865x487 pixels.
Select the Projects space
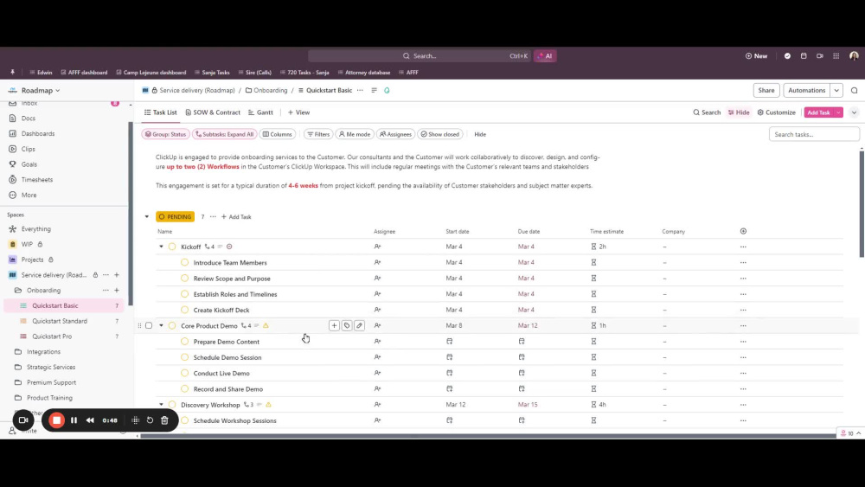[x=32, y=260]
